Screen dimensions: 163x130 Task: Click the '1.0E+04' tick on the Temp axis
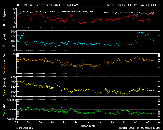click(x=11, y=119)
